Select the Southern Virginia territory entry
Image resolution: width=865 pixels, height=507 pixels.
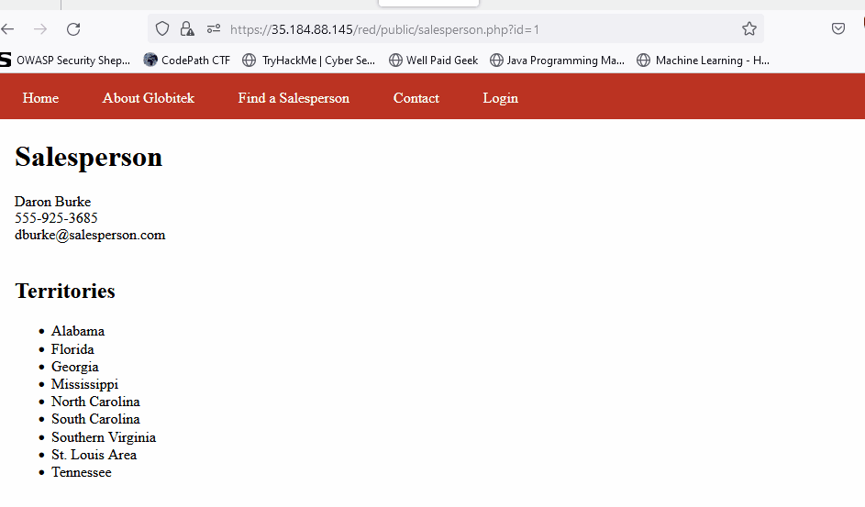point(104,437)
